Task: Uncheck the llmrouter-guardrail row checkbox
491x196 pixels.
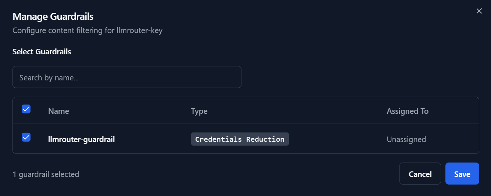Action: pos(26,137)
